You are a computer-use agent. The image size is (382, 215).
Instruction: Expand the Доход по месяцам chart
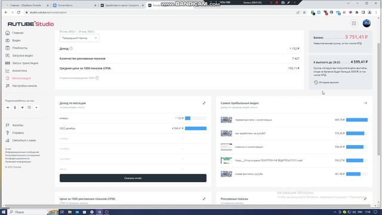204,103
